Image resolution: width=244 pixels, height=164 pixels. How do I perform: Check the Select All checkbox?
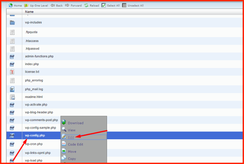[x=104, y=6]
